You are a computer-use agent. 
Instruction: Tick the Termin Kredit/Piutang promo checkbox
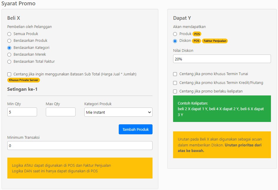(x=175, y=83)
